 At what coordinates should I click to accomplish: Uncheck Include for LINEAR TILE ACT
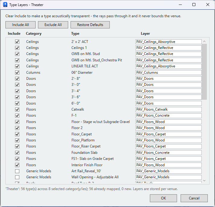[x=17, y=66]
